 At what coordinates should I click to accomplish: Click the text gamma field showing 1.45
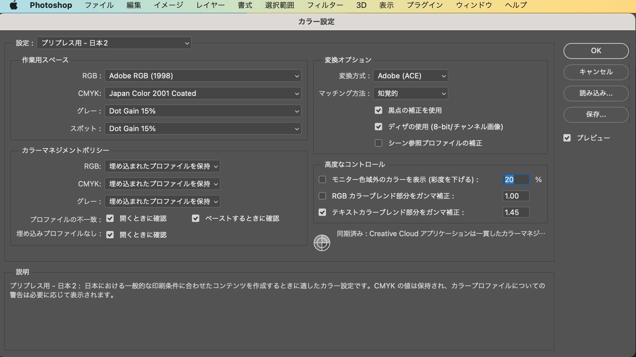coord(516,212)
